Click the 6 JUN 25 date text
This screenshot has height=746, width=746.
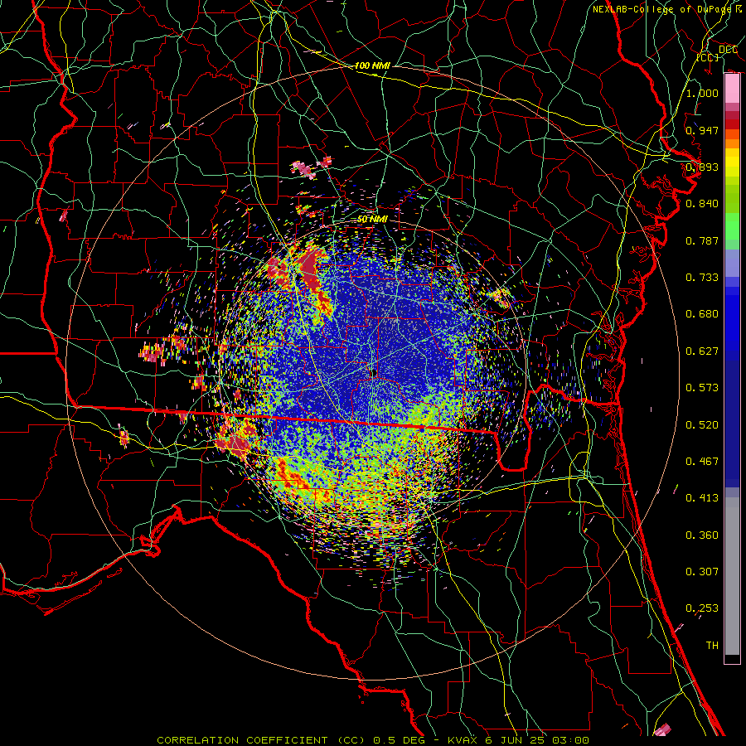pyautogui.click(x=516, y=740)
